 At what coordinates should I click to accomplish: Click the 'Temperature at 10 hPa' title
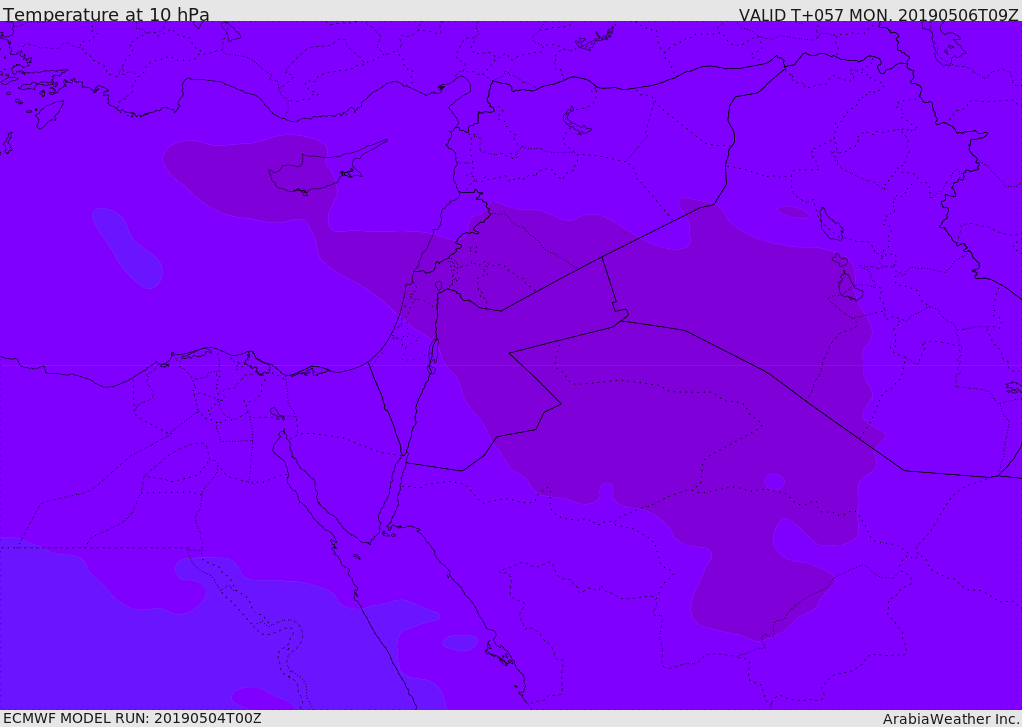pyautogui.click(x=106, y=14)
